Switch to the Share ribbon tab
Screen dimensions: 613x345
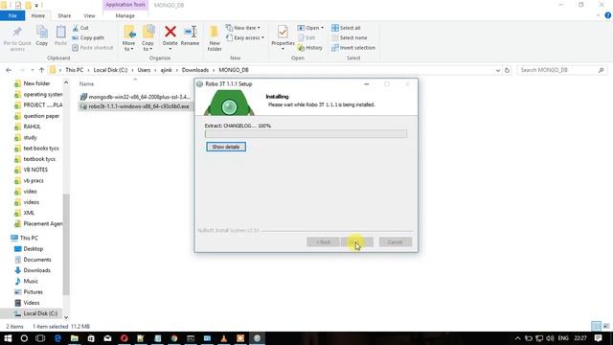click(64, 15)
